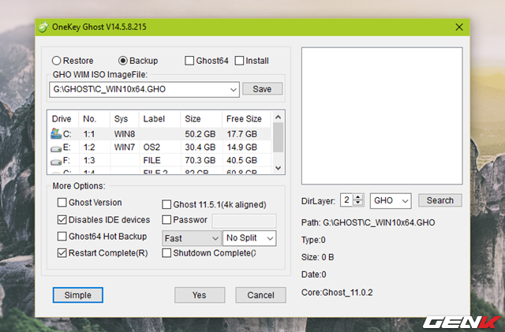
Task: Click the OneKey Ghost title bar icon
Action: coord(43,28)
